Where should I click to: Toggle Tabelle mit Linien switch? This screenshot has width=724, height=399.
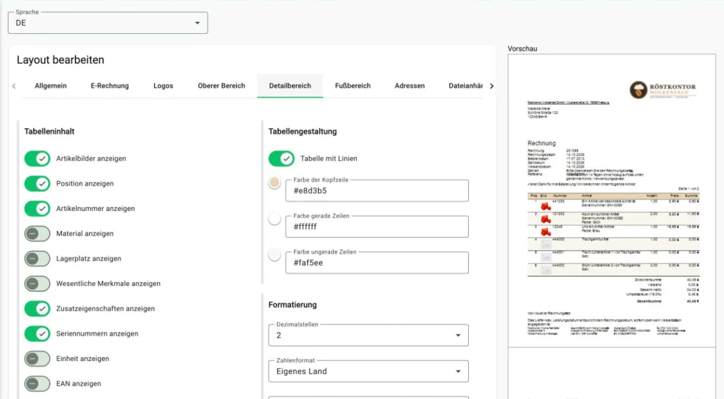pyautogui.click(x=282, y=159)
